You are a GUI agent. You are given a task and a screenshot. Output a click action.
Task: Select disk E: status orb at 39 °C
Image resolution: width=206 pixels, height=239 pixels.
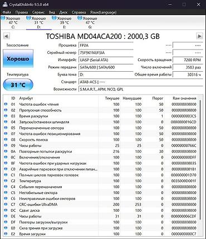click(54, 18)
